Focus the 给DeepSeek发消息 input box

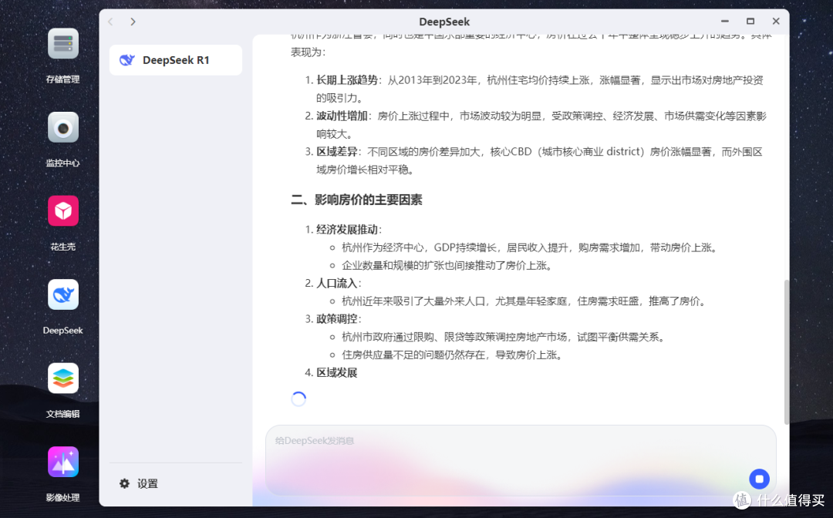pos(521,460)
